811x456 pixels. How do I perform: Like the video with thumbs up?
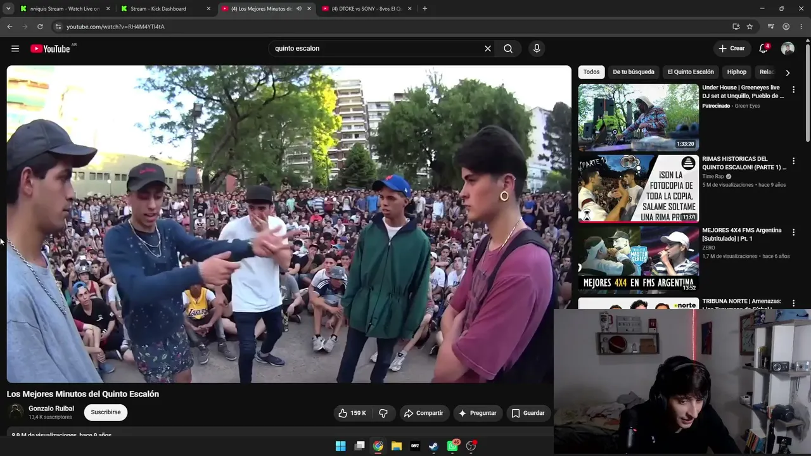[352, 413]
